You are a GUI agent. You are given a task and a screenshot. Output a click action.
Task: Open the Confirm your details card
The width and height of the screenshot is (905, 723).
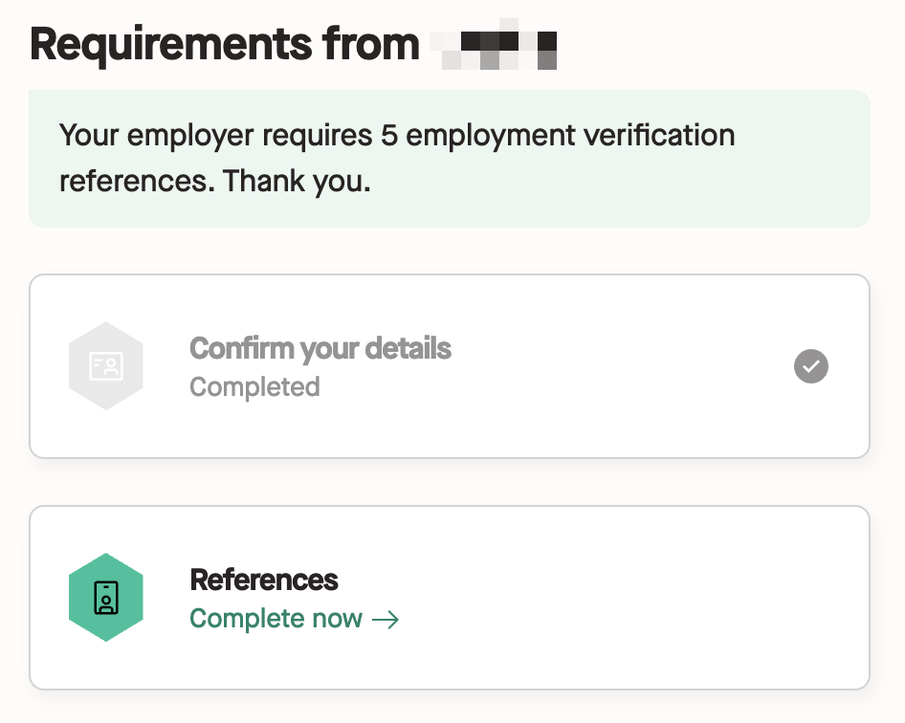[450, 366]
